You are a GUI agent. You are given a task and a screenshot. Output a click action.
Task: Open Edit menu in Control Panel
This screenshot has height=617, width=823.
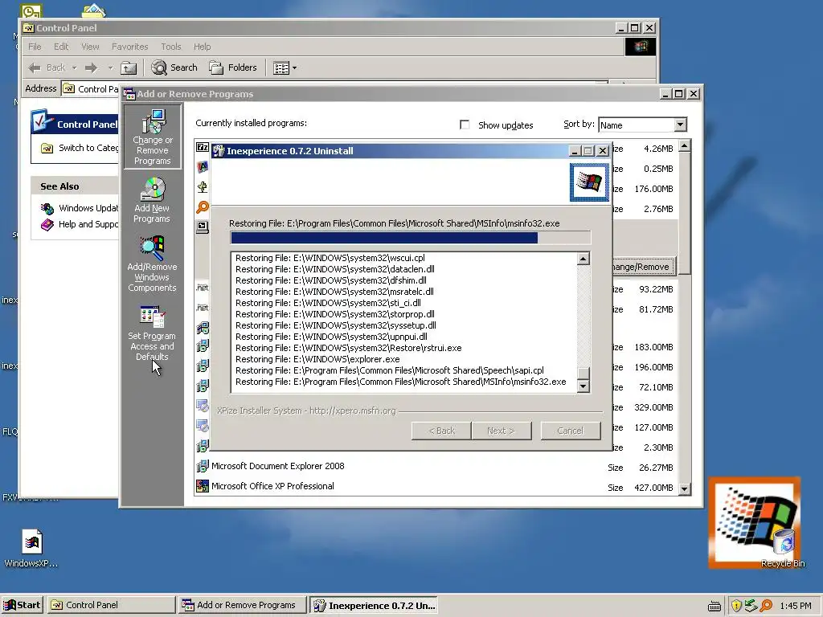click(61, 47)
